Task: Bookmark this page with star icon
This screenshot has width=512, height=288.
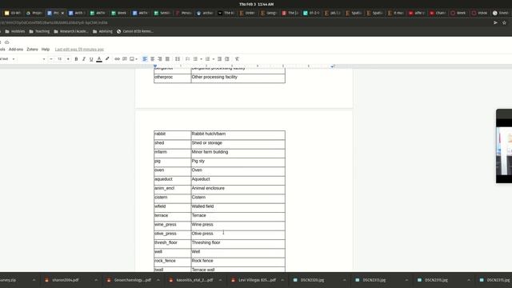Action: click(x=504, y=22)
